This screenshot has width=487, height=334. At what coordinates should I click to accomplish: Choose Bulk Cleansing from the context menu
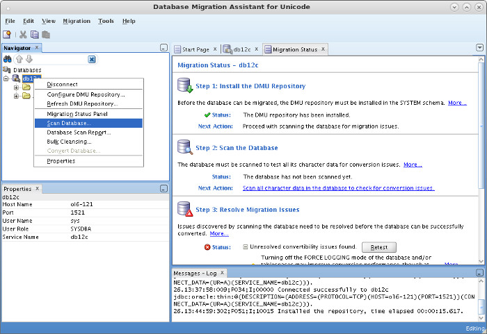(x=88, y=142)
